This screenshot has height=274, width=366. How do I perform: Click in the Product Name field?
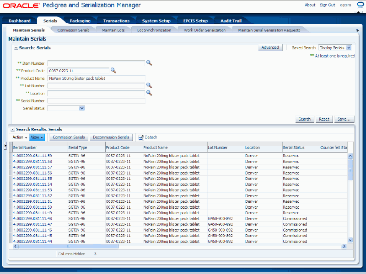[96, 78]
